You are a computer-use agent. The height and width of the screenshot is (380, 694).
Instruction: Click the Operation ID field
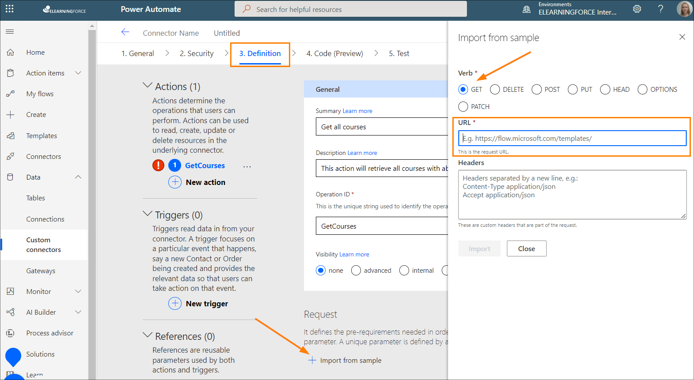click(383, 226)
